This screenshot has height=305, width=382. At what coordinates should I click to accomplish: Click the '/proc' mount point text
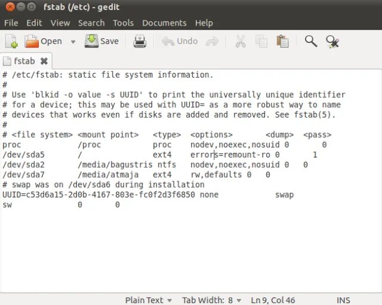click(x=89, y=145)
